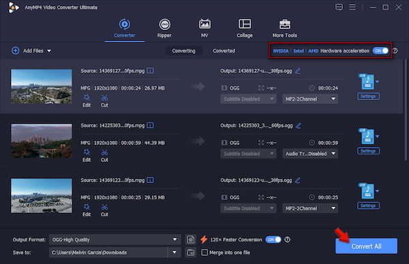
Task: Open Subtitle Disabled dropdown for 14369127 file
Action: (248, 99)
